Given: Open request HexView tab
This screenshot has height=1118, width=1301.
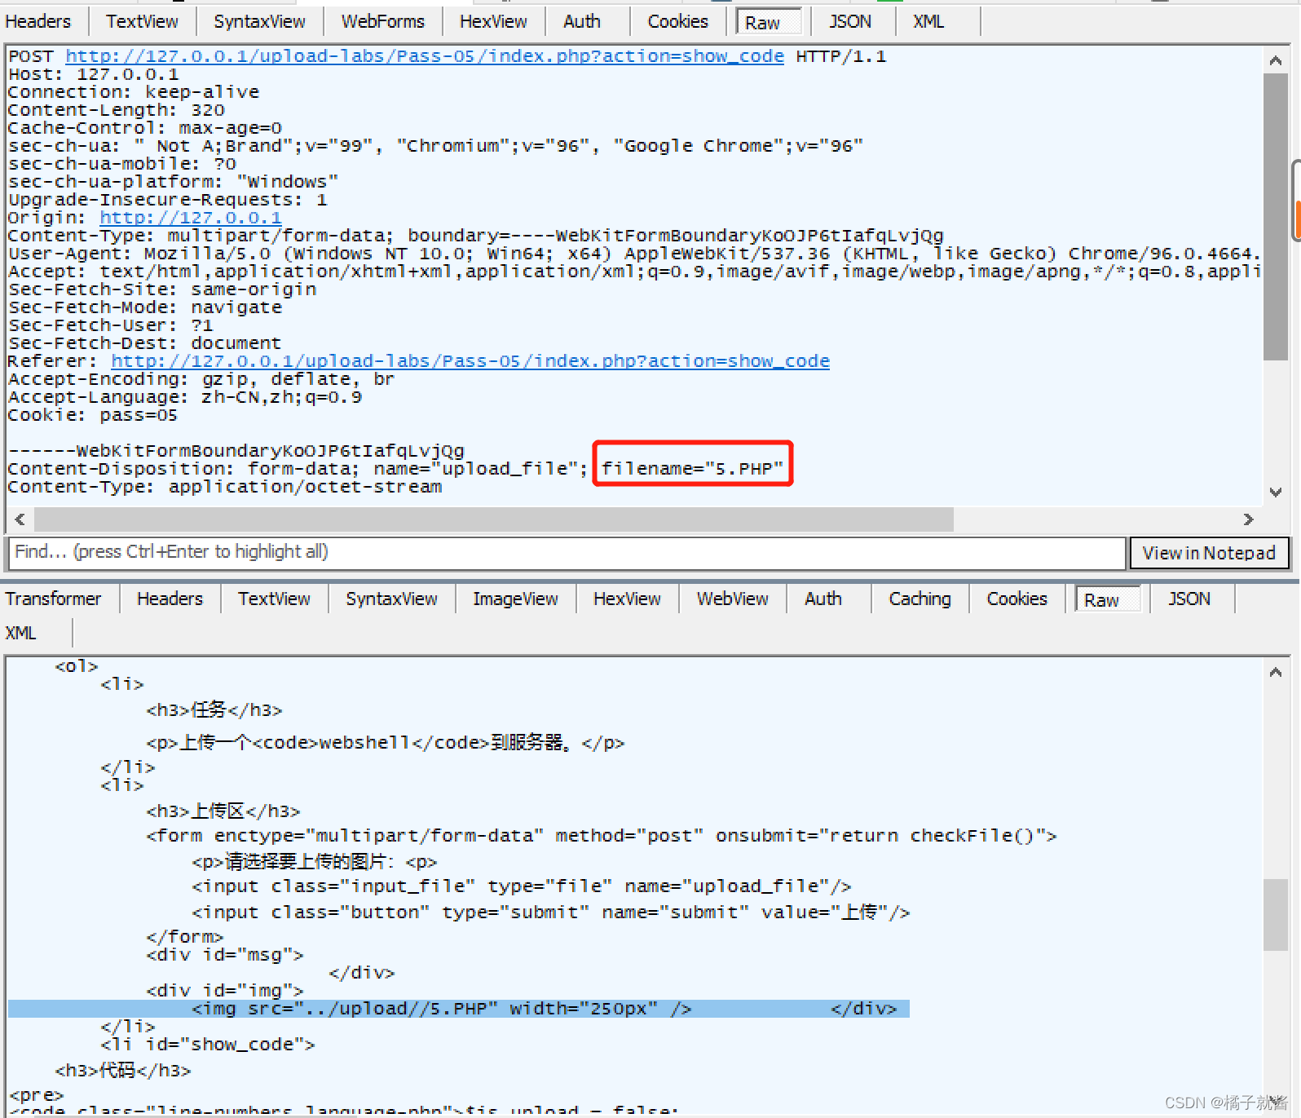Looking at the screenshot, I should coord(493,21).
